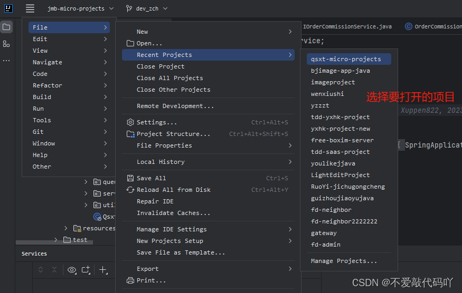The width and height of the screenshot is (462, 293).
Task: Open the Edit menu
Action: point(69,39)
